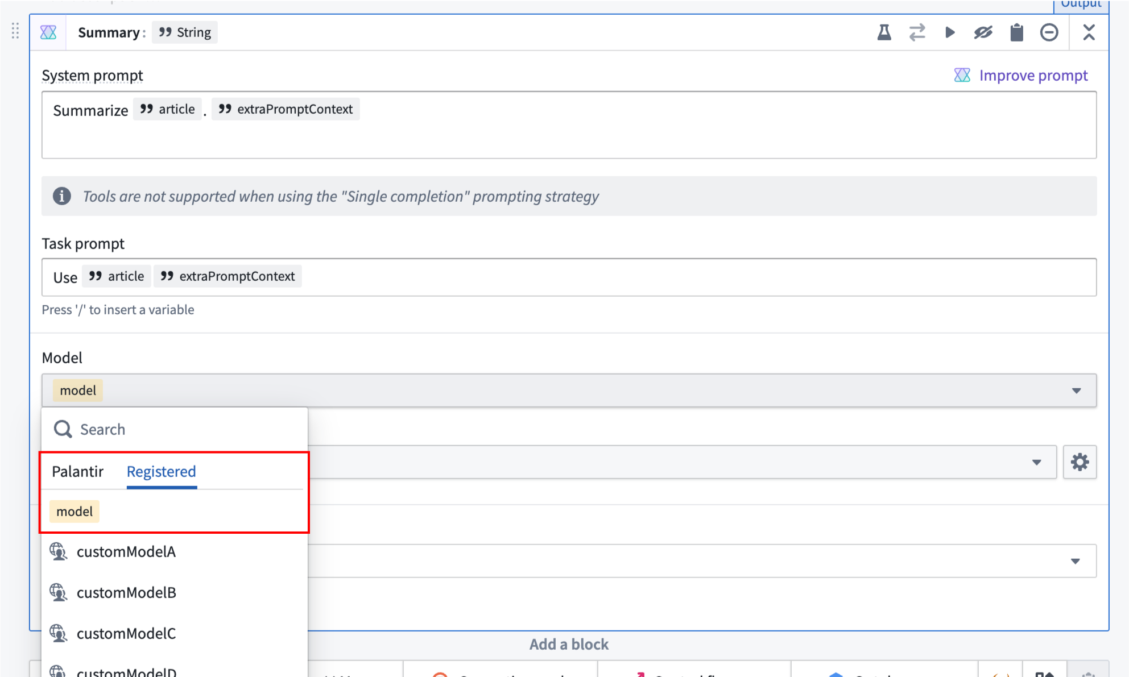Viewport: 1129px width, 677px height.
Task: Remove the block with the minus circle icon
Action: point(1049,32)
